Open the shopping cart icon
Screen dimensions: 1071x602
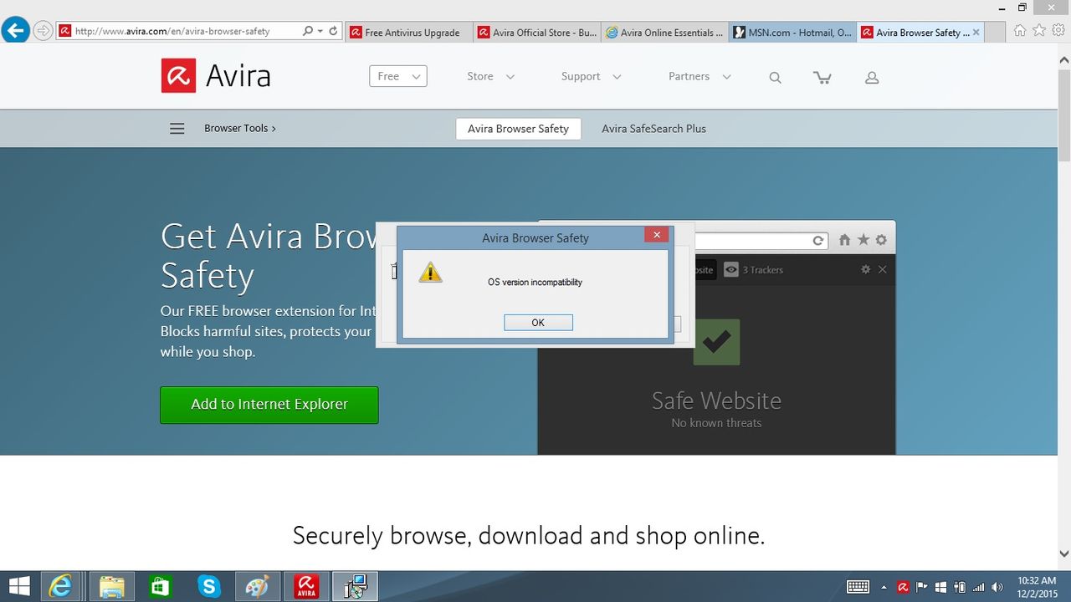[x=822, y=78]
